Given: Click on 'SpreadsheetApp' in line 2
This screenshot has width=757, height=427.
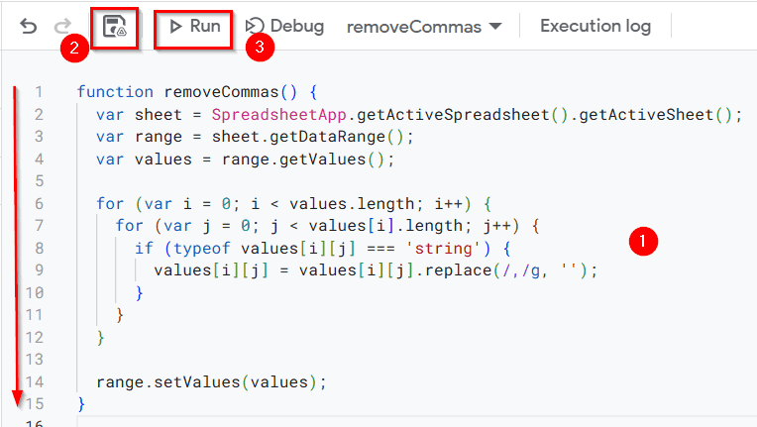Looking at the screenshot, I should (x=279, y=115).
